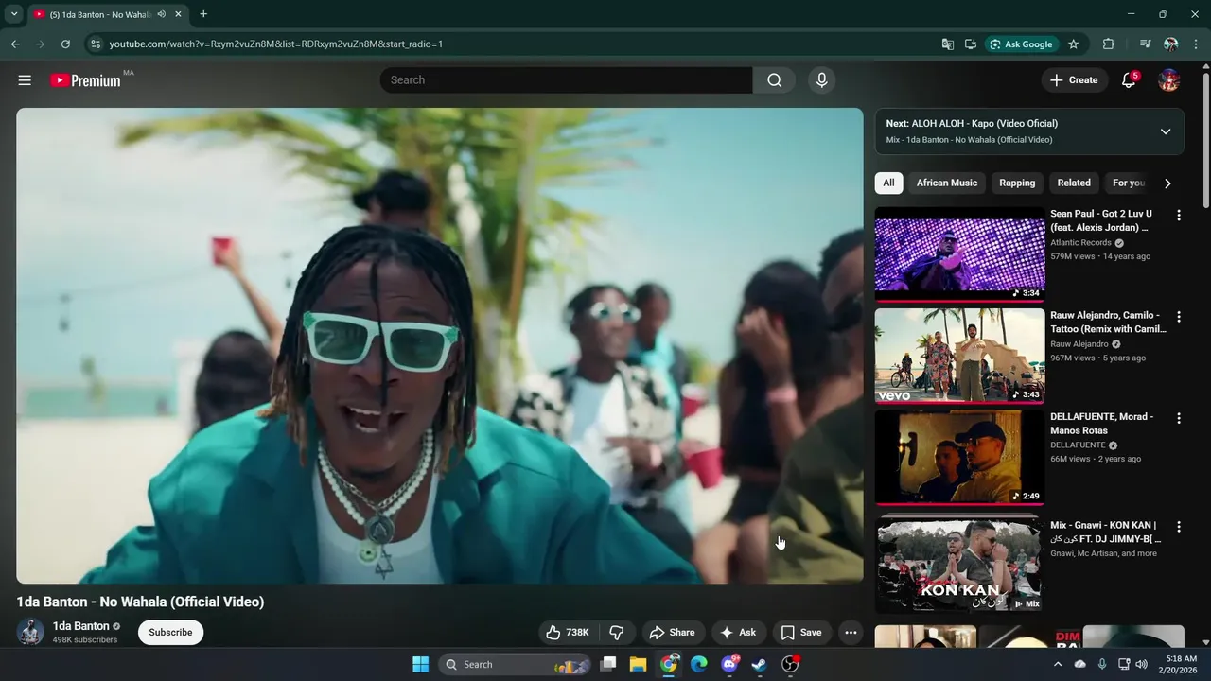Open the Chrome extensions puzzle icon
Viewport: 1211px width, 681px height.
pos(1109,44)
